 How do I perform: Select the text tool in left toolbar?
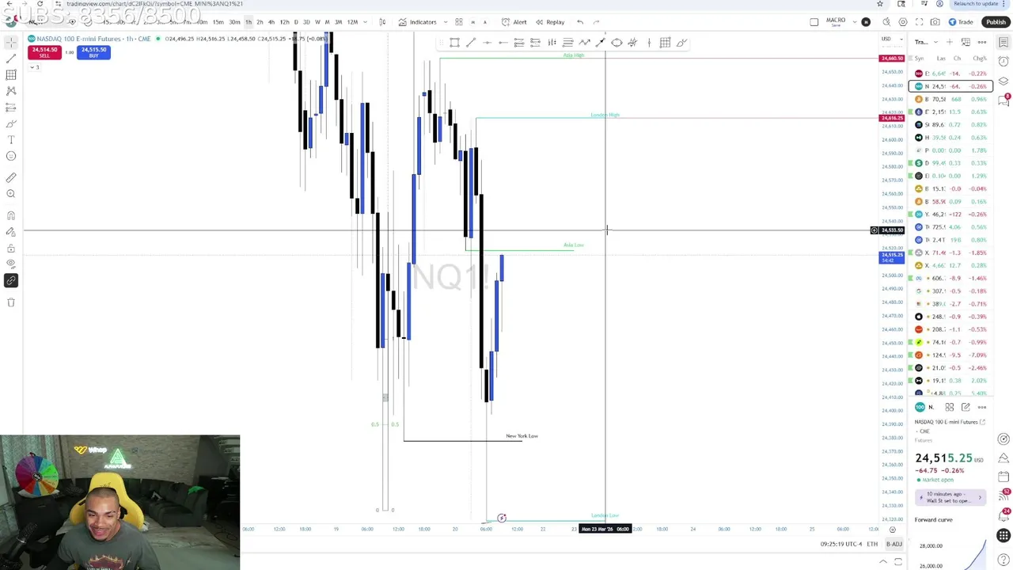(x=11, y=139)
